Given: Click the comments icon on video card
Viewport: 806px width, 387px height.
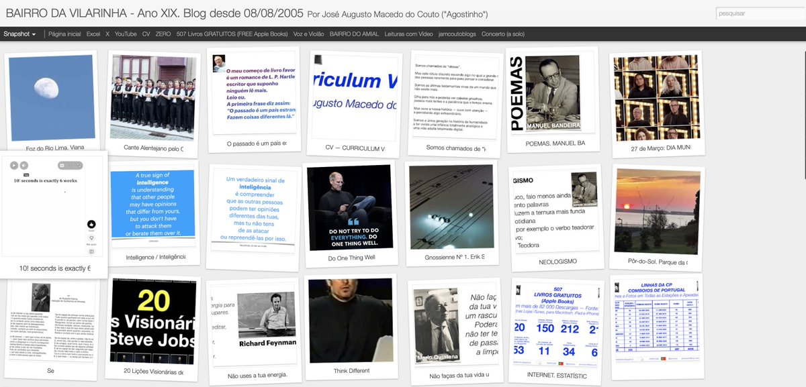Looking at the screenshot, I should click(91, 252).
